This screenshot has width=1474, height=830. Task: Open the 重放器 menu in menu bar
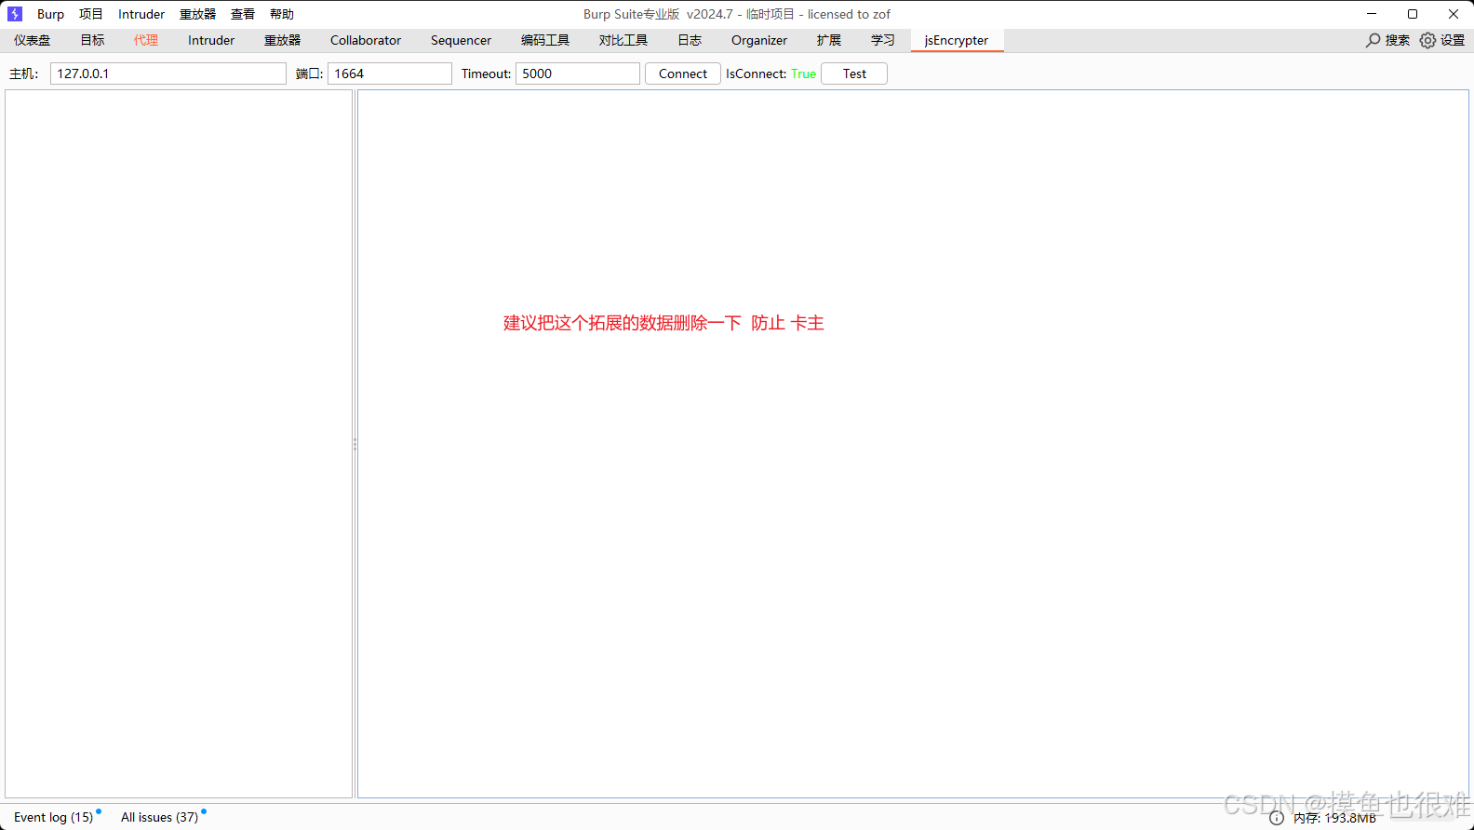[197, 14]
